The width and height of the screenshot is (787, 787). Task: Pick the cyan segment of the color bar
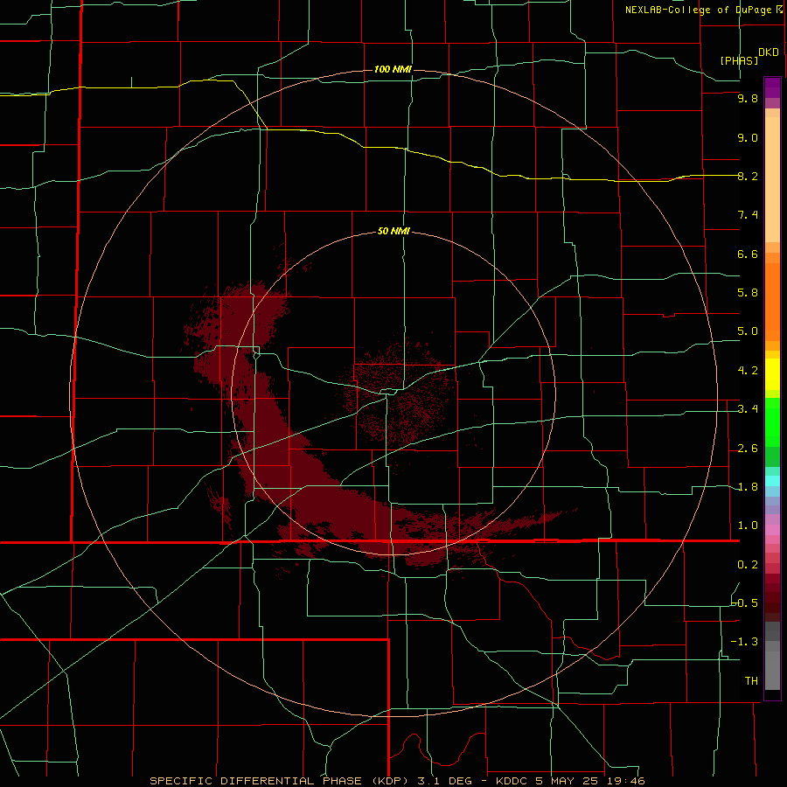tap(772, 481)
